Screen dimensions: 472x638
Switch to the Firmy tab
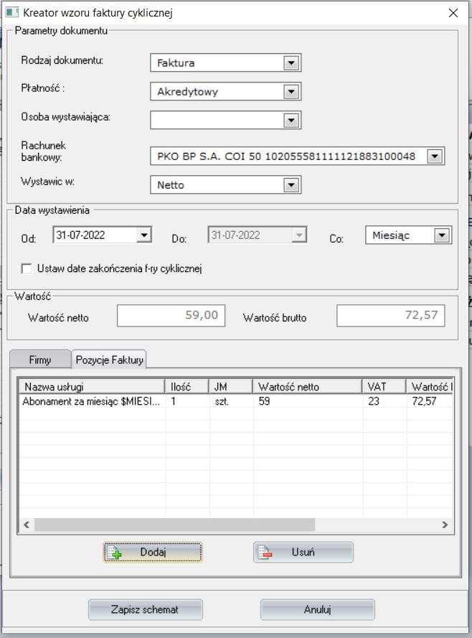(39, 360)
